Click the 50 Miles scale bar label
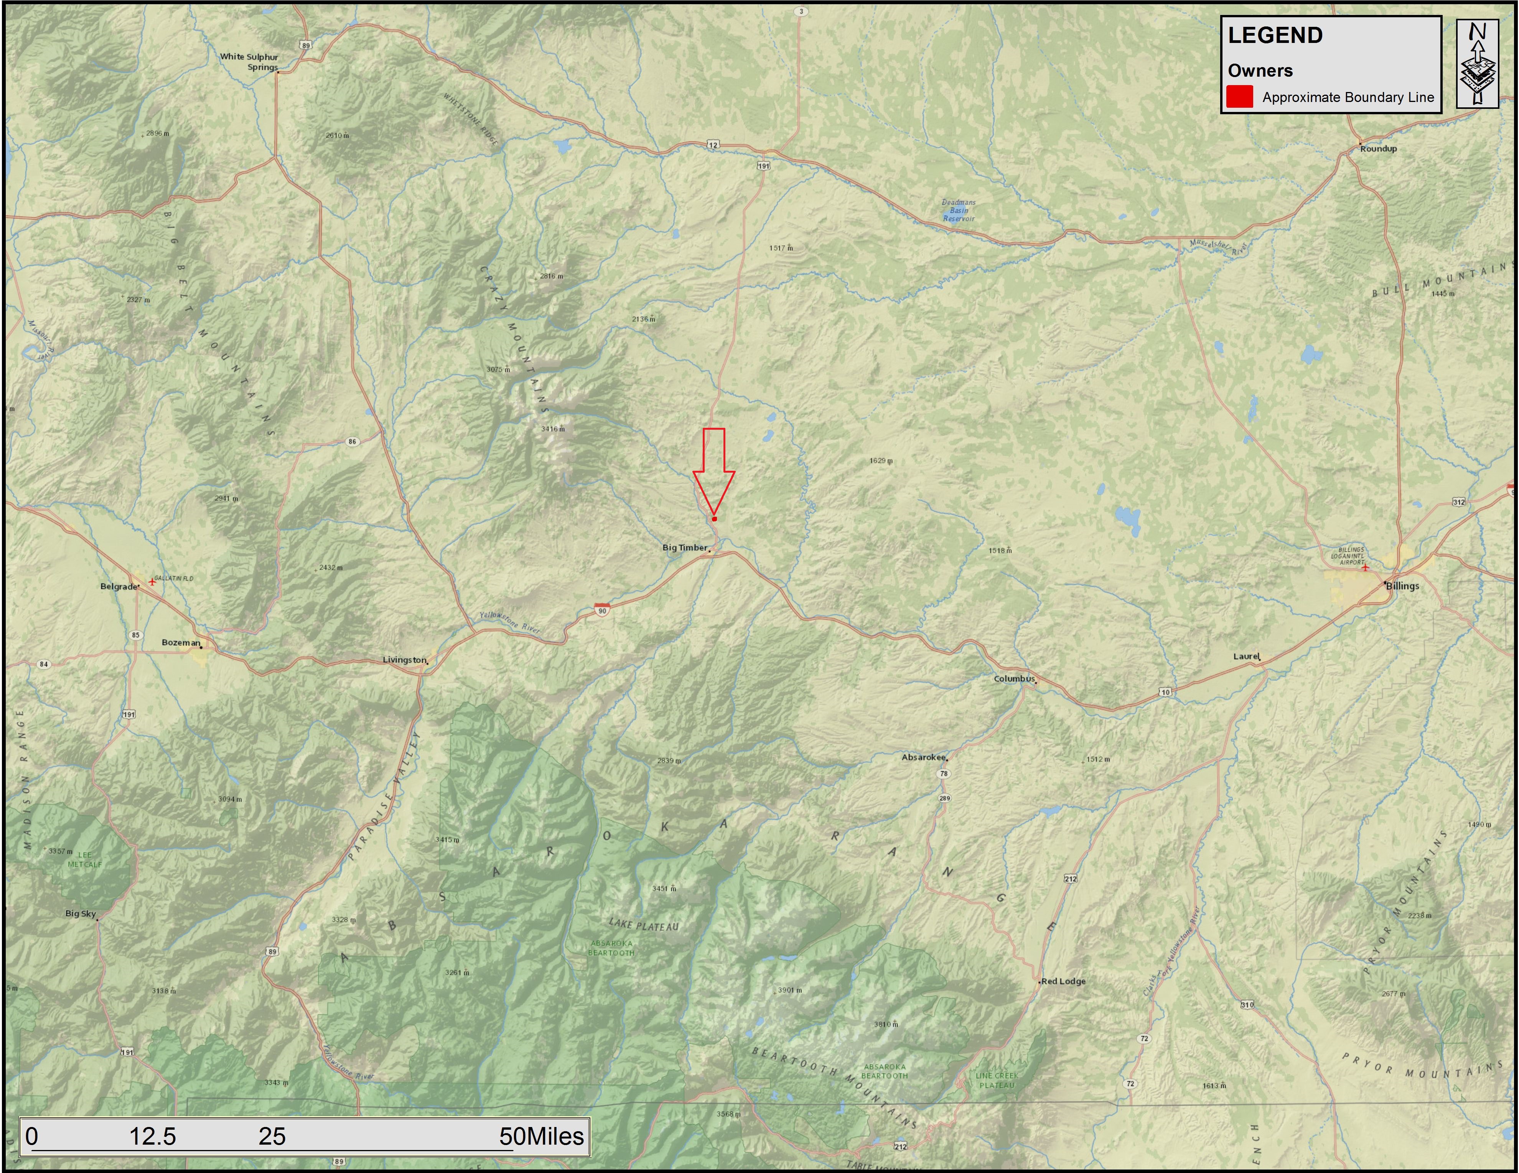Image resolution: width=1519 pixels, height=1173 pixels. click(x=541, y=1136)
